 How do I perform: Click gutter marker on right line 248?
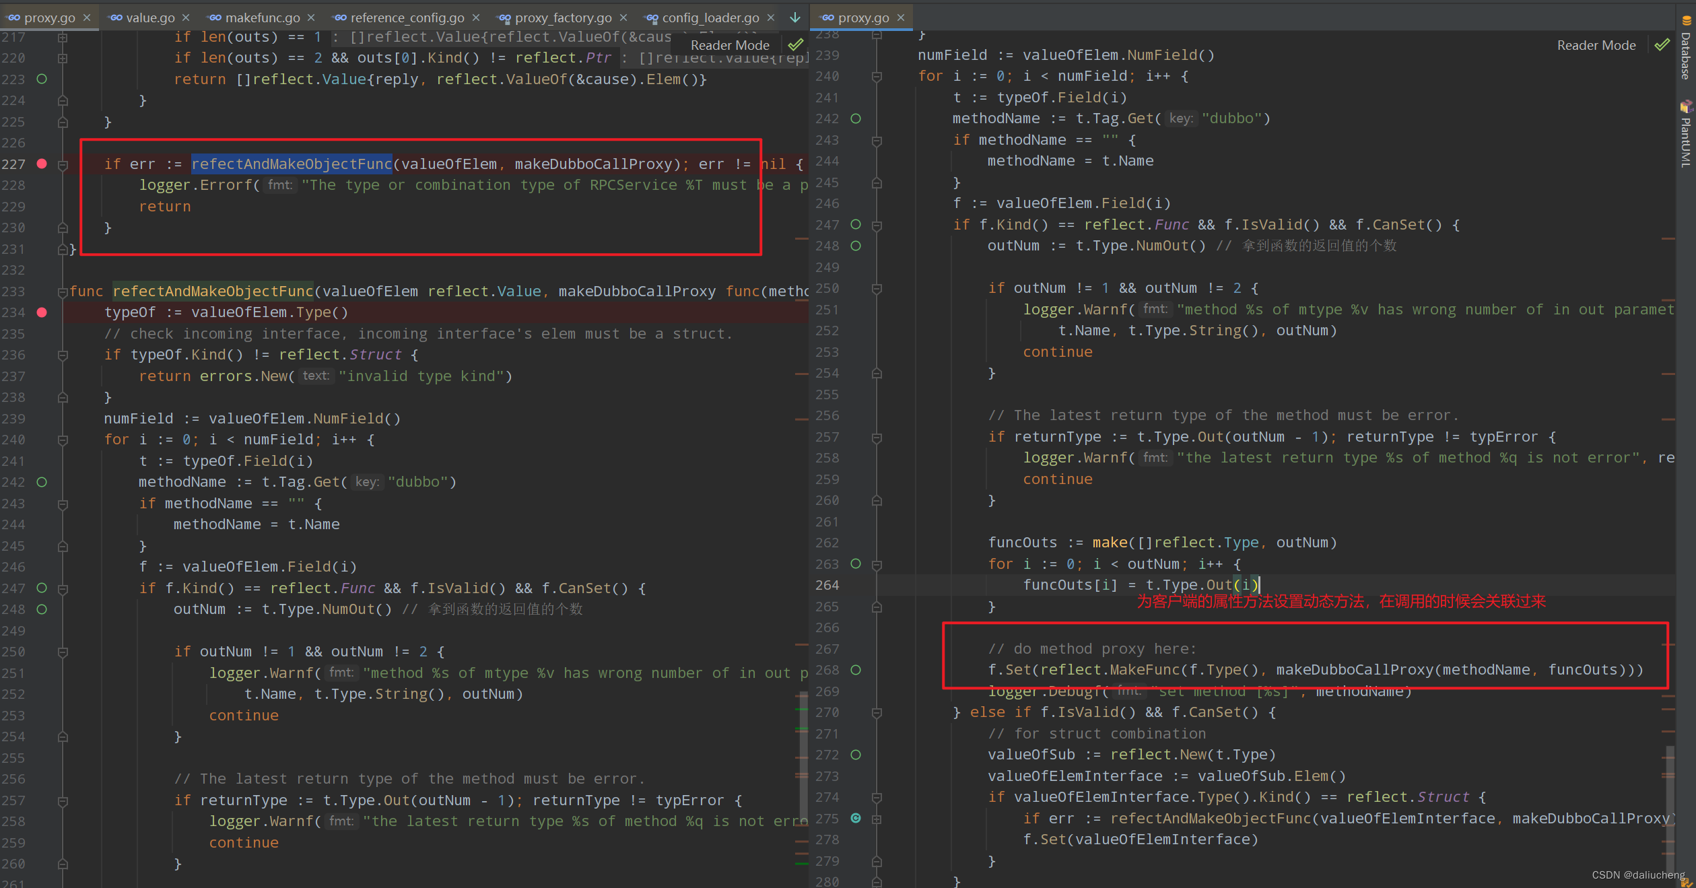pos(856,246)
